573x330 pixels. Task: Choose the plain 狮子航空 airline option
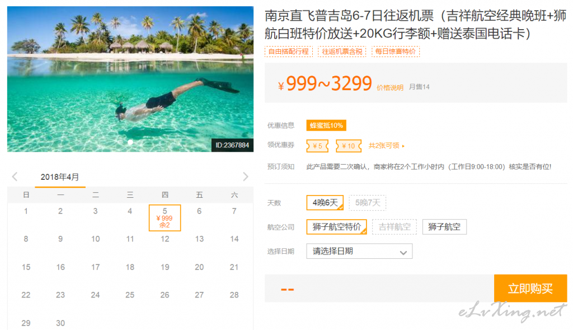pos(444,227)
